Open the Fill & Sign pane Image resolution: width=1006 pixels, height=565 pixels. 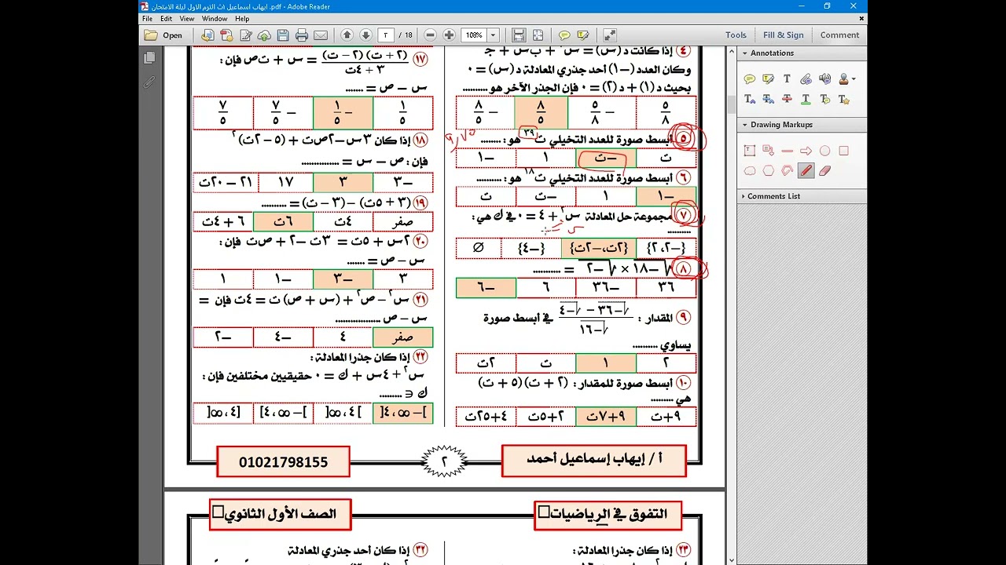784,35
